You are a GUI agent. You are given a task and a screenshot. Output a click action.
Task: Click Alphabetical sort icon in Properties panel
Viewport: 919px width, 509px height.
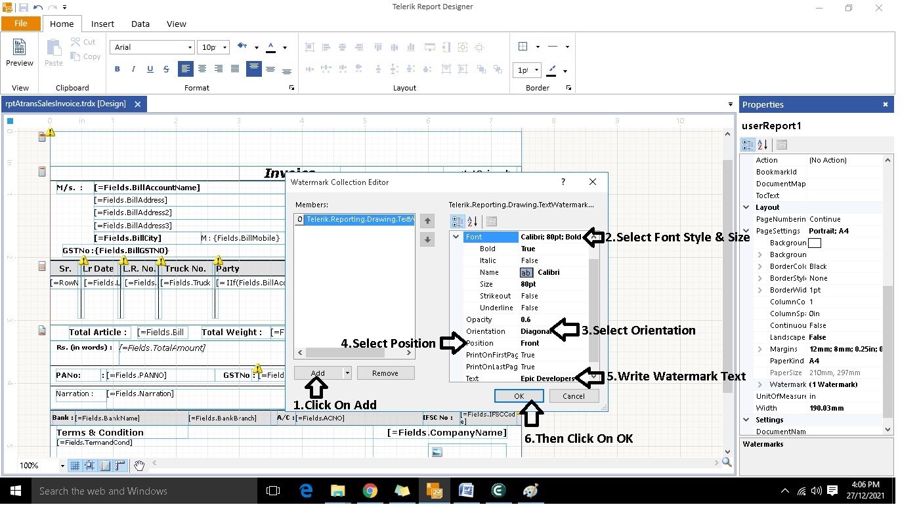coord(762,145)
